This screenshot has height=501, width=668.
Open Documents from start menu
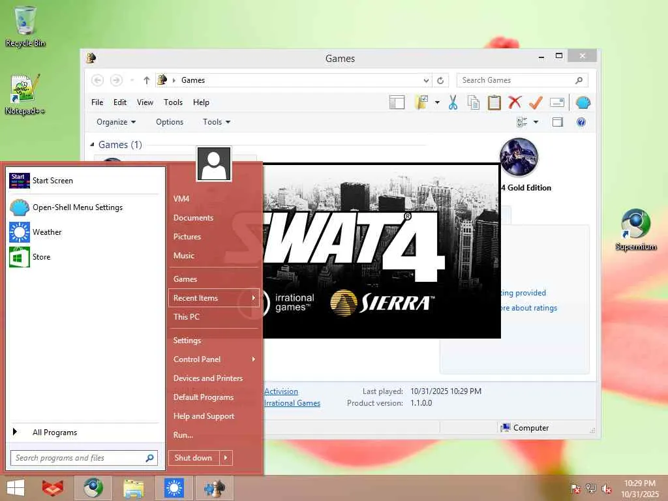(214, 218)
